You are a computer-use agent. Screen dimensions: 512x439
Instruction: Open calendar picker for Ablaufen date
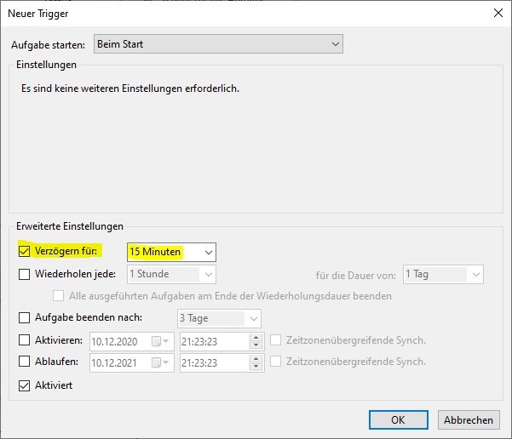158,362
